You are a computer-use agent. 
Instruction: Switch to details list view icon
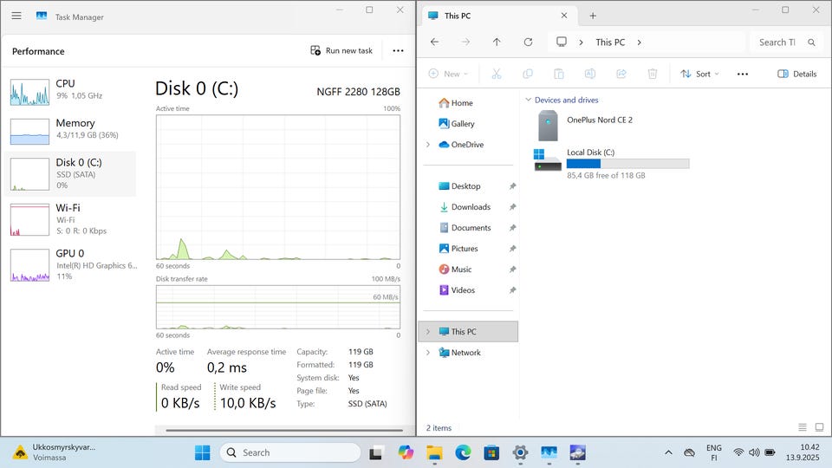coord(803,427)
